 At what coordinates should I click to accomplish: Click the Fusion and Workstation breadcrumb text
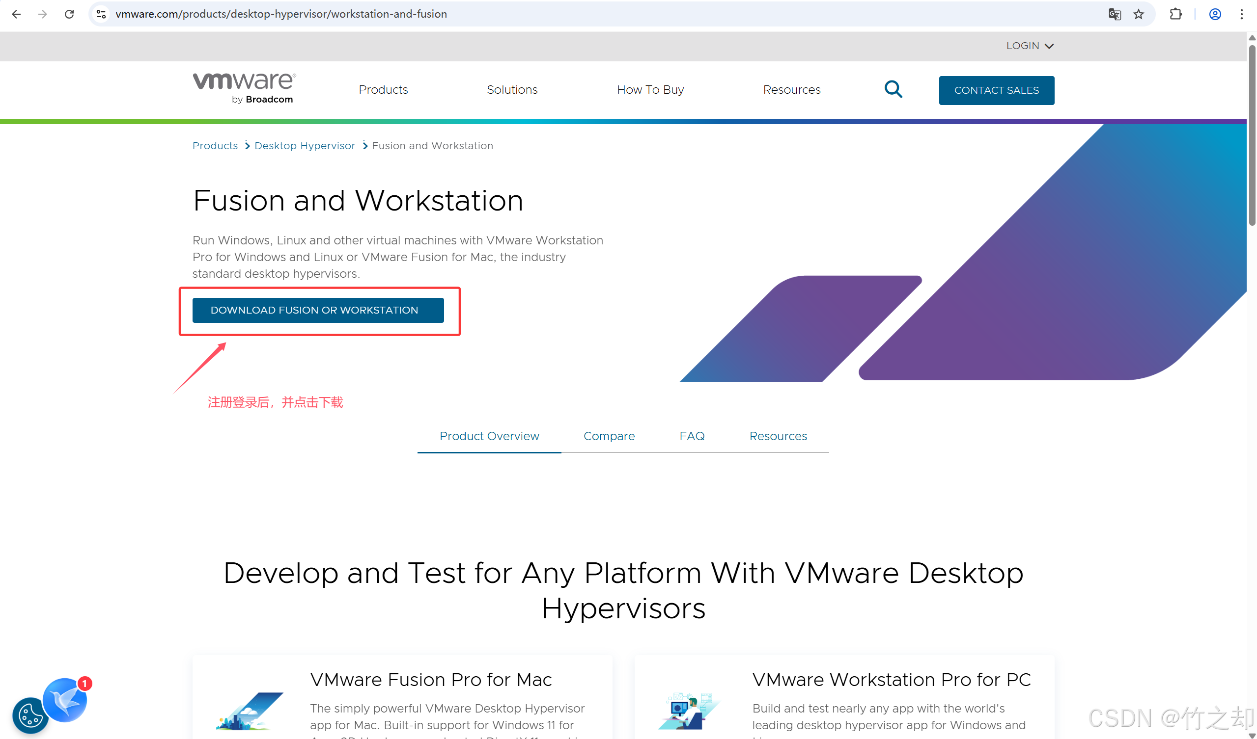pyautogui.click(x=432, y=146)
